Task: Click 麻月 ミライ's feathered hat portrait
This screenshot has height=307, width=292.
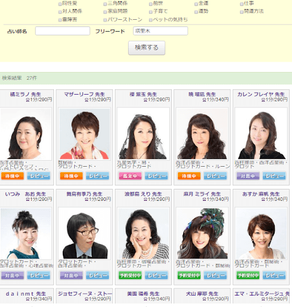Action: pyautogui.click(x=202, y=233)
